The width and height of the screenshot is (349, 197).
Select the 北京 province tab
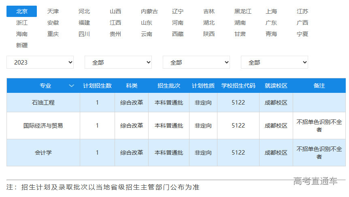[22, 11]
